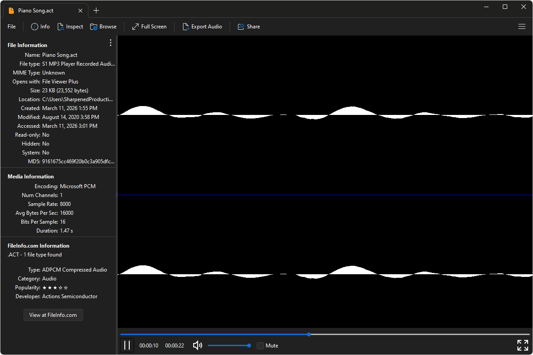This screenshot has width=533, height=355.
Task: Open the hamburger menu at top right
Action: point(522,27)
